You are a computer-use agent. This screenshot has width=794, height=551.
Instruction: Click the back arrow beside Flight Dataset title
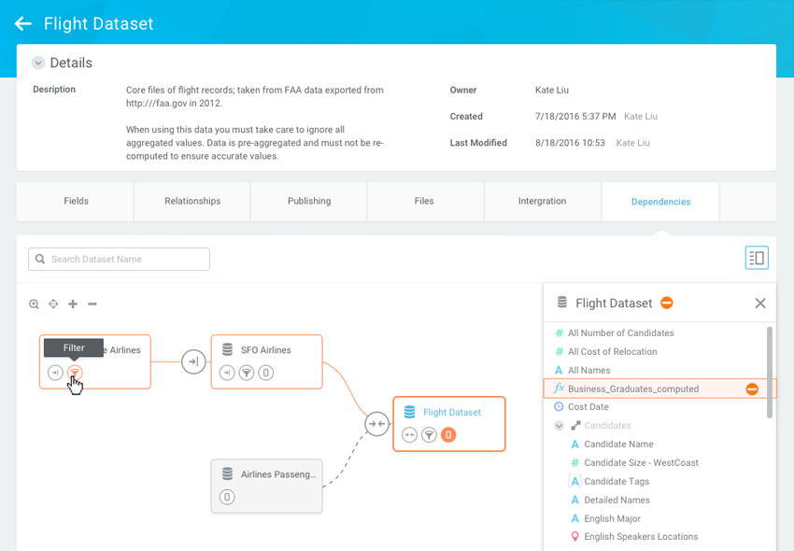23,23
